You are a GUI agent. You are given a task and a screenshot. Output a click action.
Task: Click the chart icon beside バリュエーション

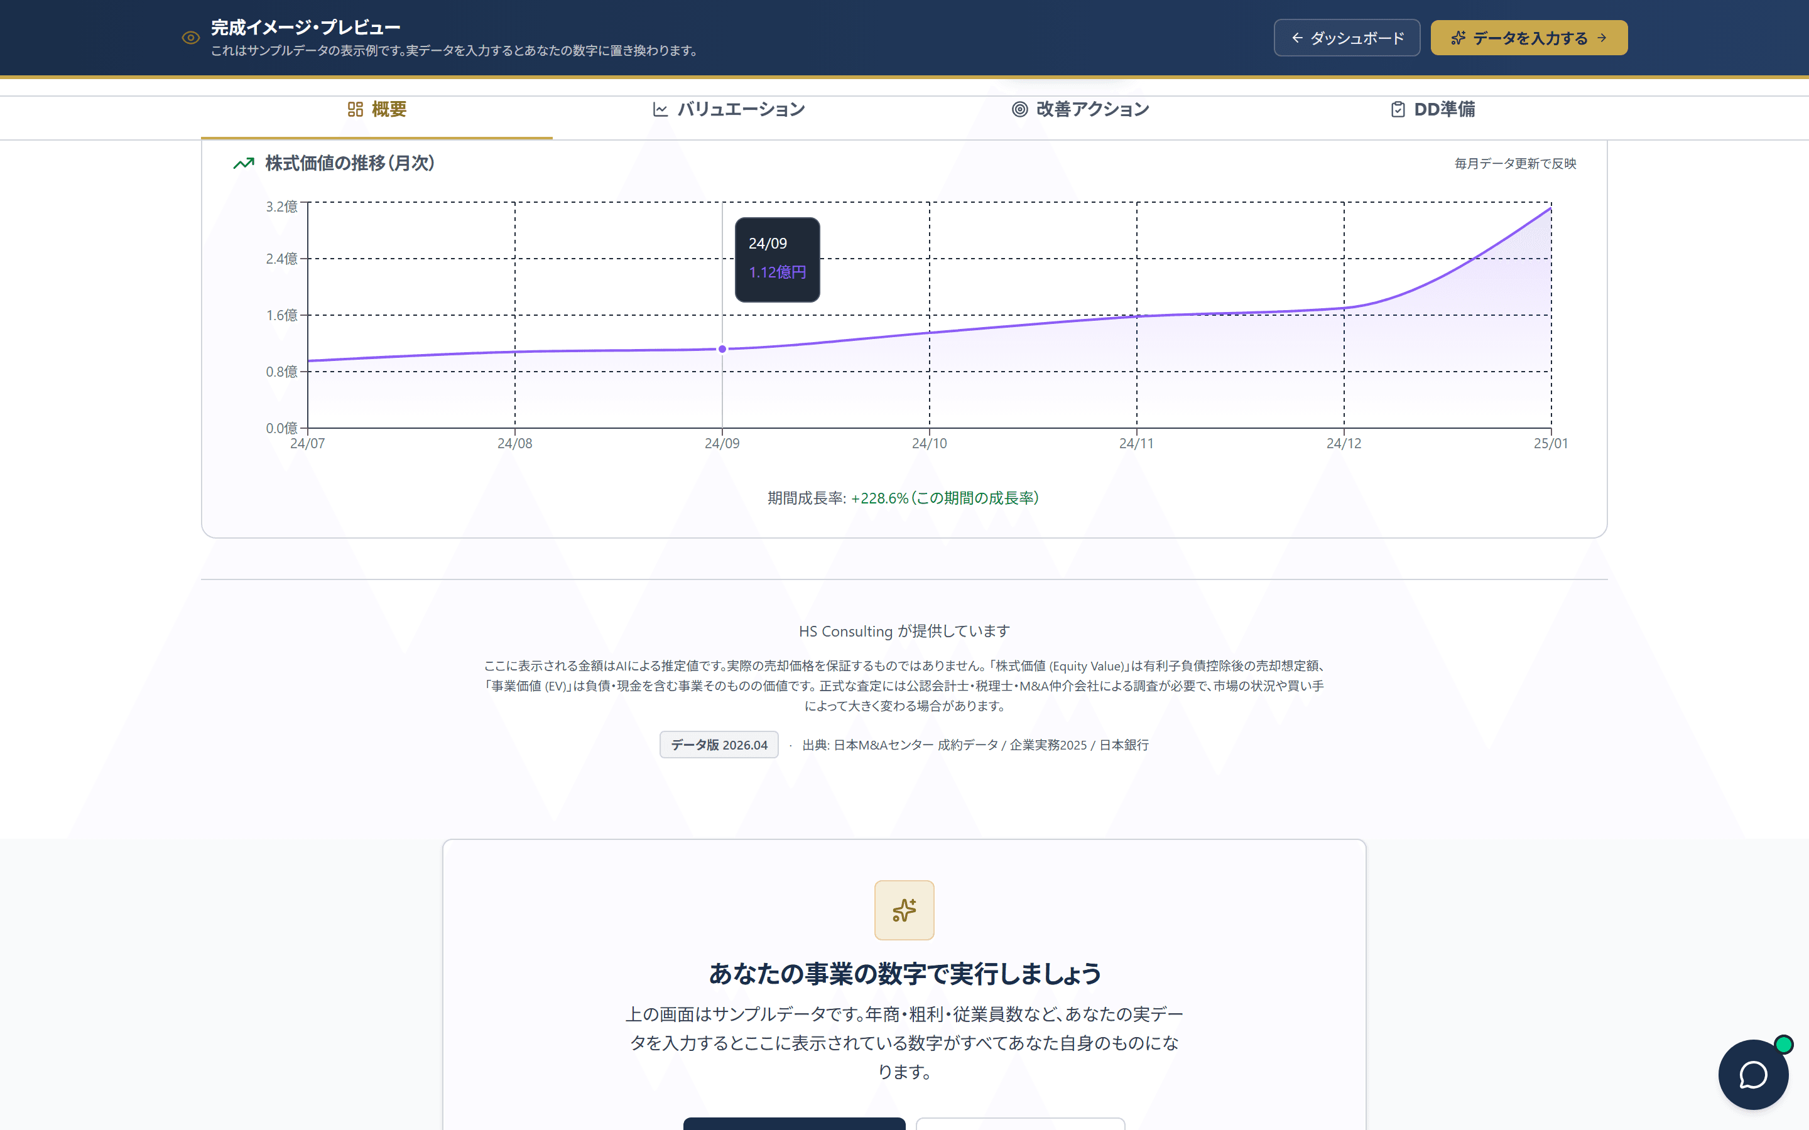tap(660, 109)
